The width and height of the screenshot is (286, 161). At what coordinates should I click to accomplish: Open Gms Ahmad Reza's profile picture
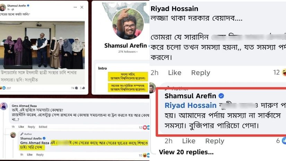pyautogui.click(x=4, y=106)
